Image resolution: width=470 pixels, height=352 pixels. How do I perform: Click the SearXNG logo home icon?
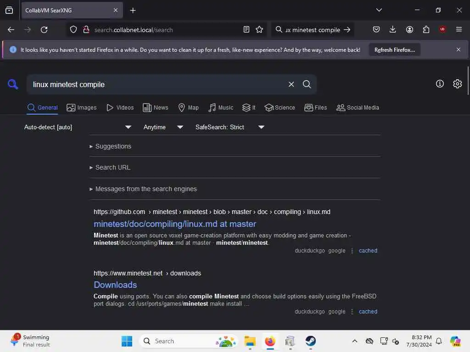point(13,84)
